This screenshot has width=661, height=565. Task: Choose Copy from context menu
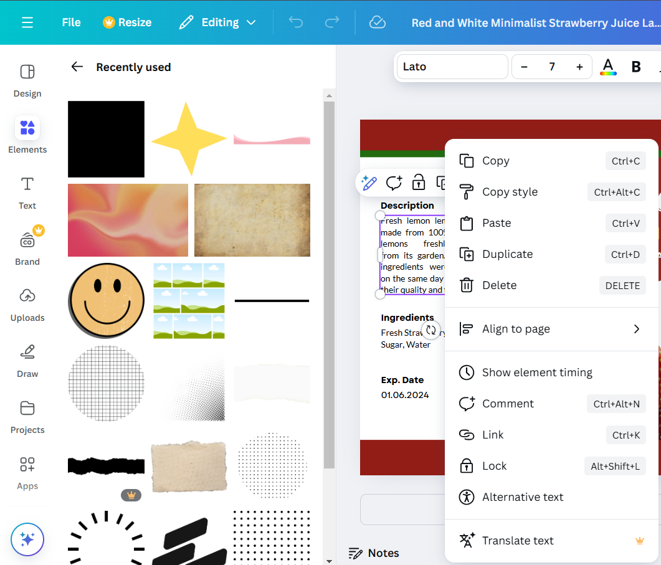tap(552, 161)
